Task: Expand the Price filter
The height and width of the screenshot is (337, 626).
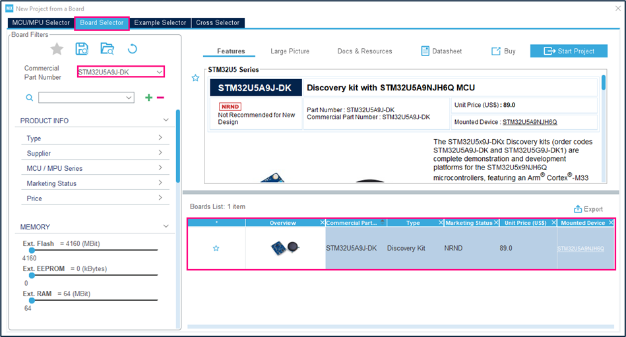Action: [160, 198]
